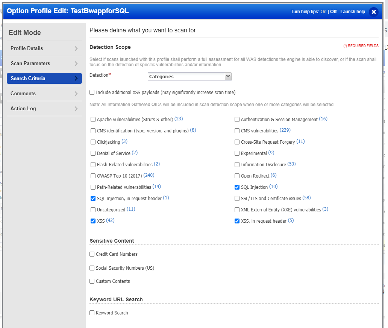Uncheck XSS, in request header
The width and height of the screenshot is (388, 328).
(237, 221)
